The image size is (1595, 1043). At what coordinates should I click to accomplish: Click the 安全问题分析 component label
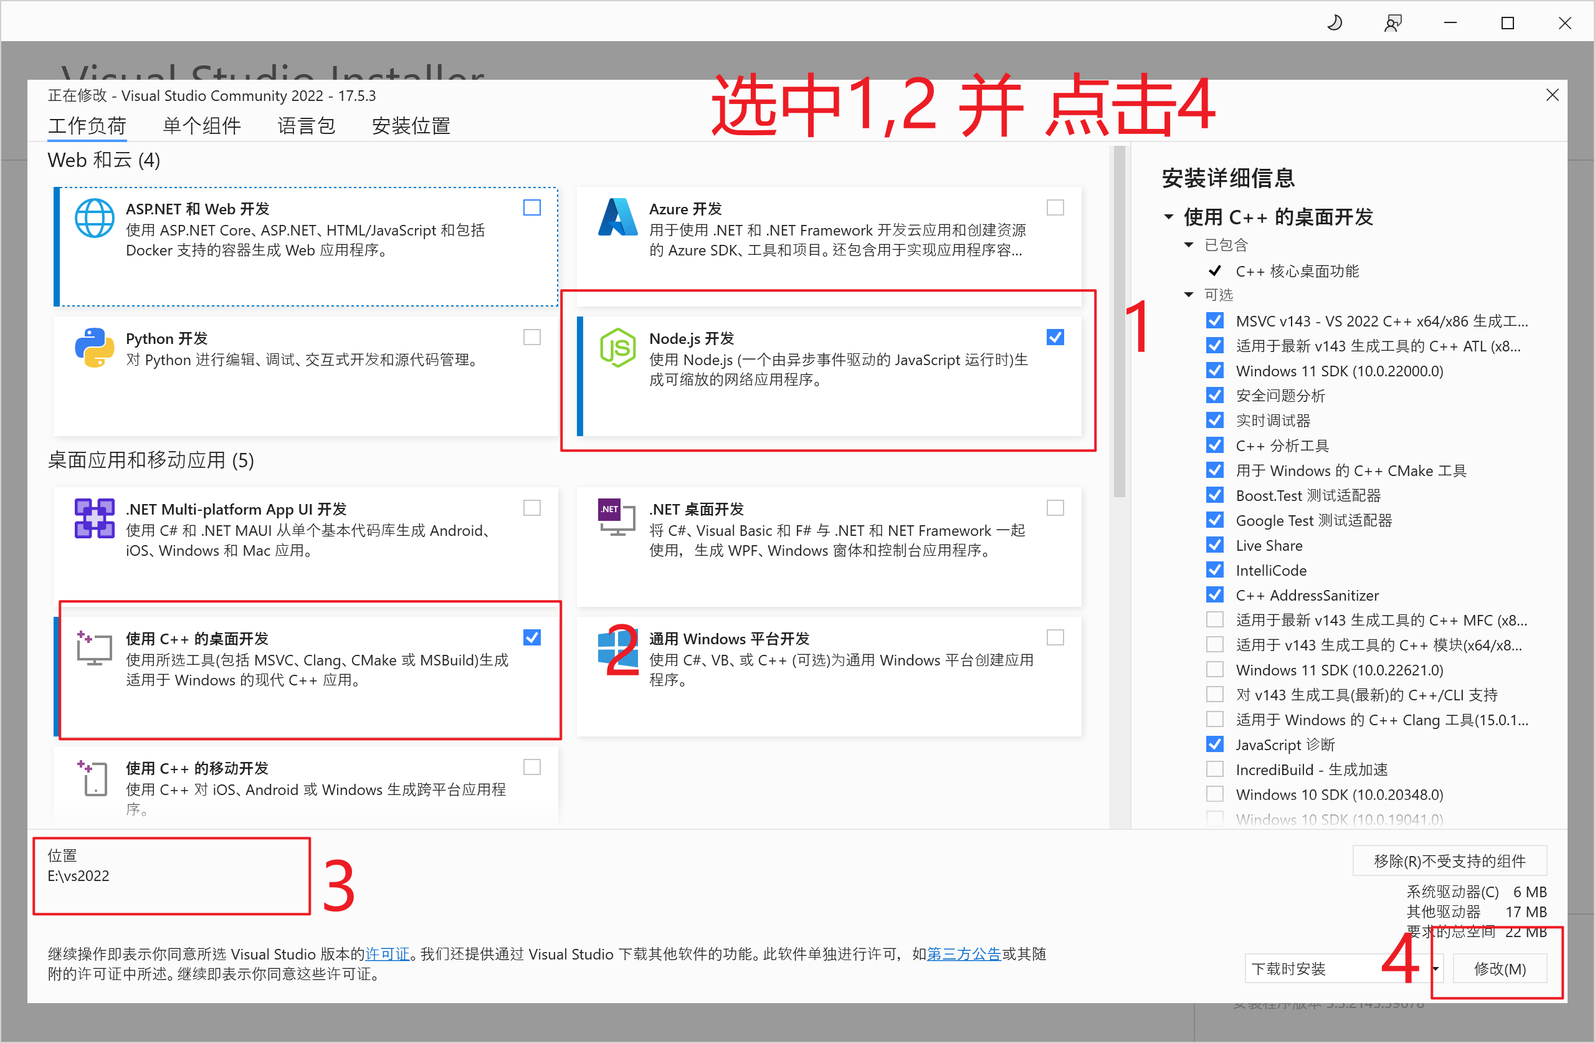(1280, 396)
